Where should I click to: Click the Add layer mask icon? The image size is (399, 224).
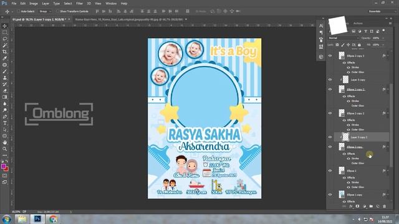click(x=357, y=206)
